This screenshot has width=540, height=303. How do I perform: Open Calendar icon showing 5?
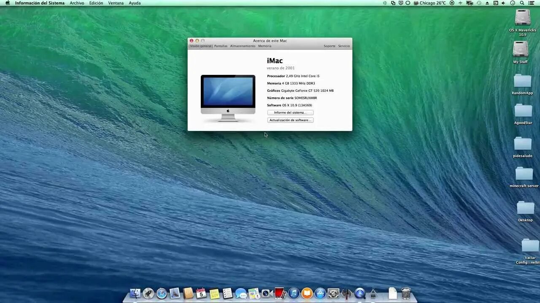(x=201, y=293)
